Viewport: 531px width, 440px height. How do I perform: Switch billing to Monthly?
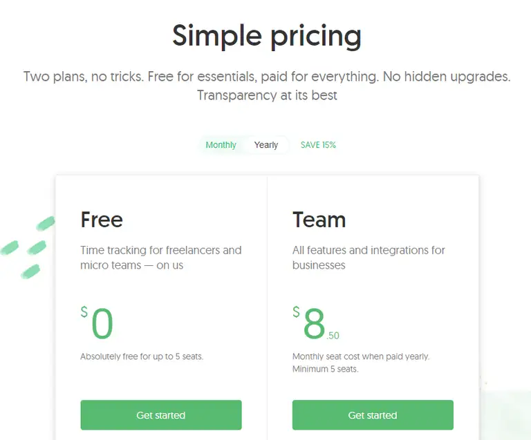tap(221, 145)
